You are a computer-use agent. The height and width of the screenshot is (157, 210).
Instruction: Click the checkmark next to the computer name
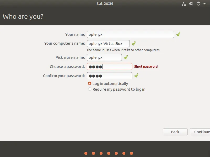pyautogui.click(x=134, y=43)
